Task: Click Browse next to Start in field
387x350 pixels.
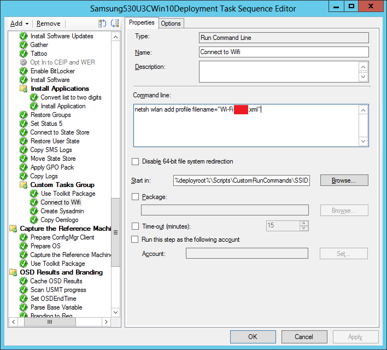Action: [344, 180]
